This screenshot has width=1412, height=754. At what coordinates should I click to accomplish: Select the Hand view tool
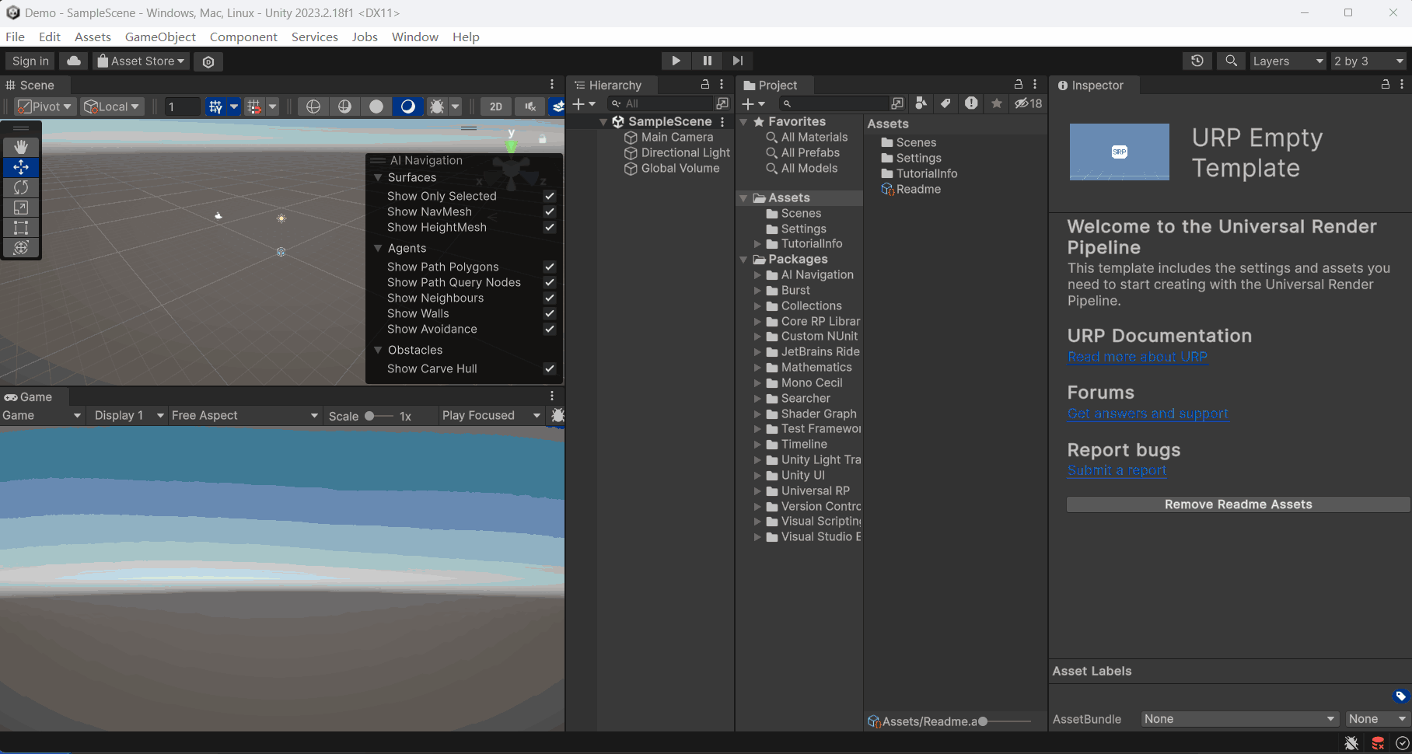[21, 147]
